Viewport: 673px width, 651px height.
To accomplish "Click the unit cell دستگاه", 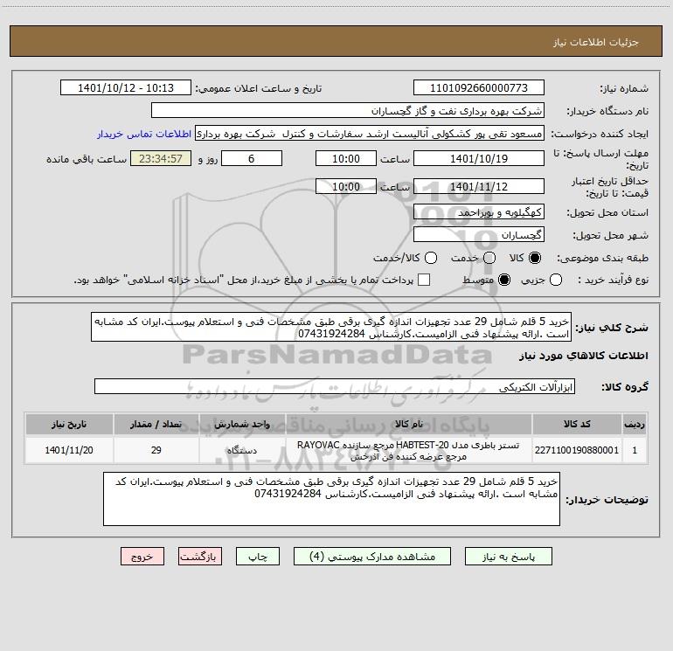I will (x=242, y=450).
